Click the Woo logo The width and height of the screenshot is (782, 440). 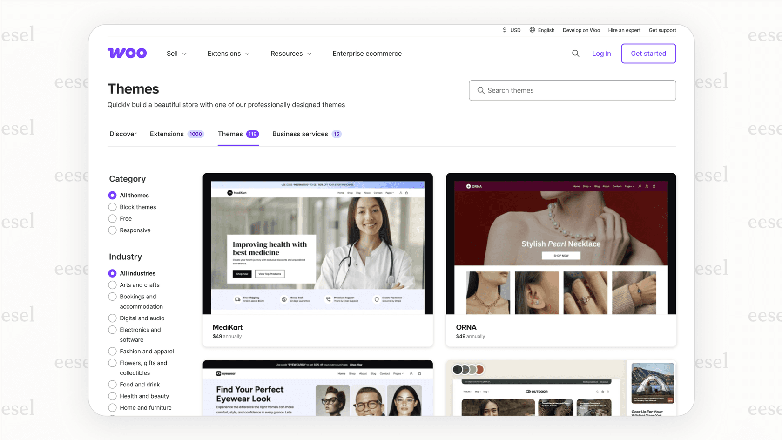point(127,53)
